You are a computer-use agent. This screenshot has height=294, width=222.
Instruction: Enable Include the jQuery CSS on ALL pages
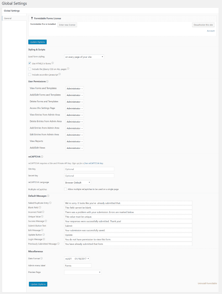[x=30, y=69]
